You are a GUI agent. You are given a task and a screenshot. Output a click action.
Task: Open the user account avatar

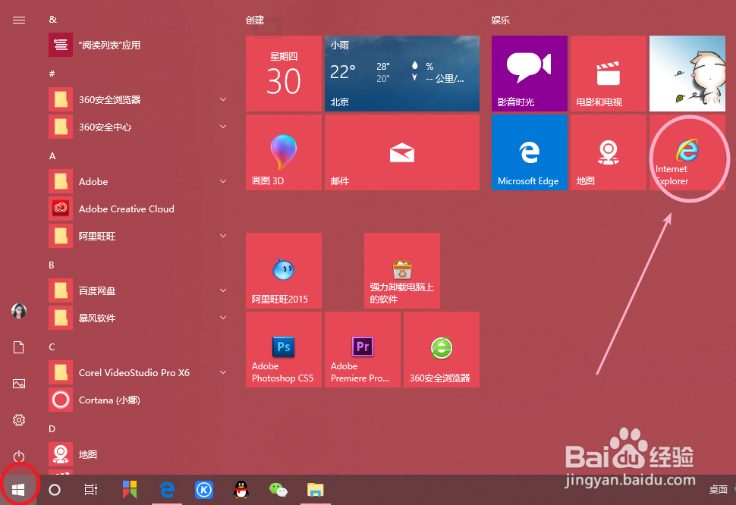(19, 311)
